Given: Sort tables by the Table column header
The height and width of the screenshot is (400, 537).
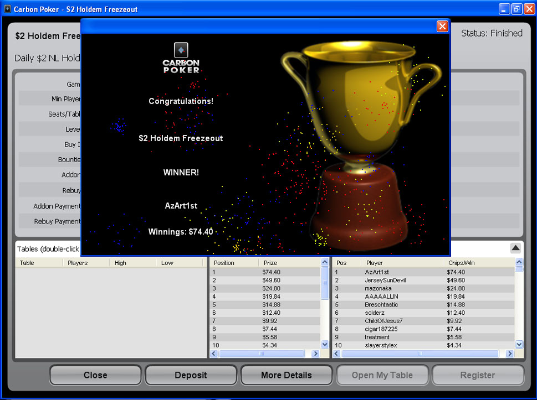Looking at the screenshot, I should (39, 263).
